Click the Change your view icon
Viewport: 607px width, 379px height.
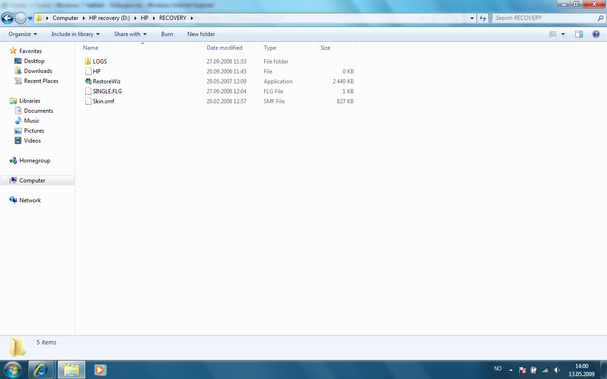pos(553,34)
